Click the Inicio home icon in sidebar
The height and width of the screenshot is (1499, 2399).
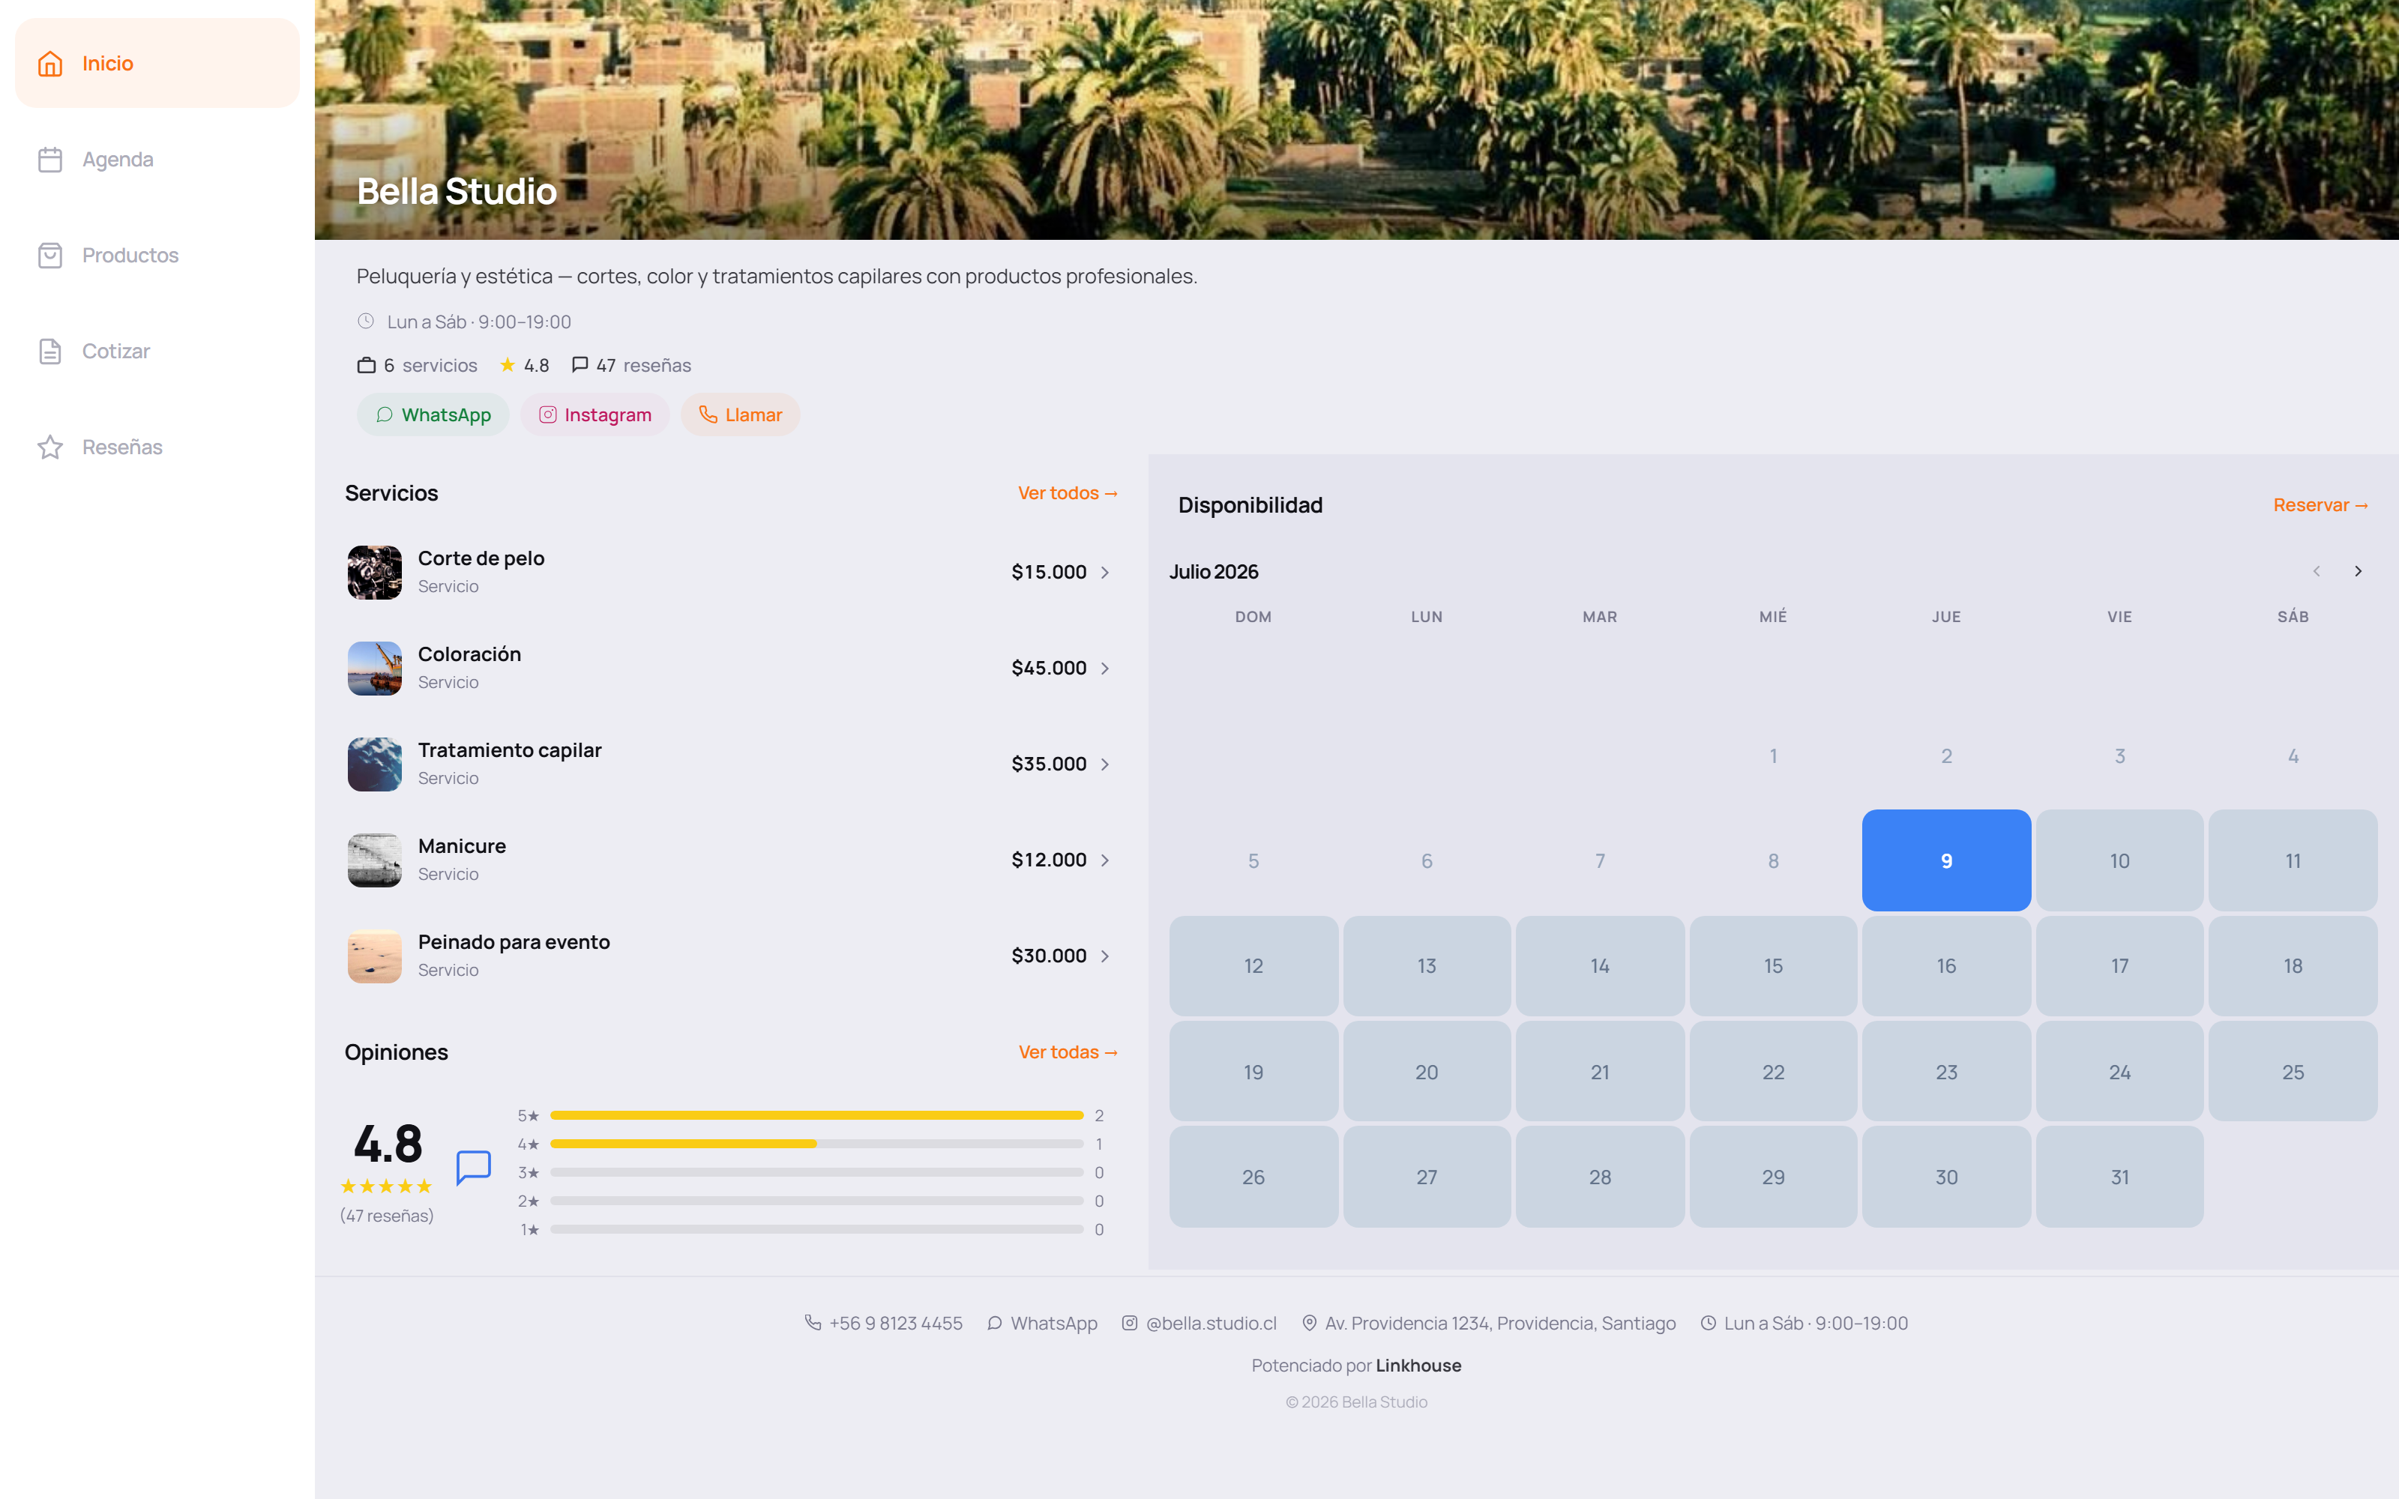coord(49,64)
